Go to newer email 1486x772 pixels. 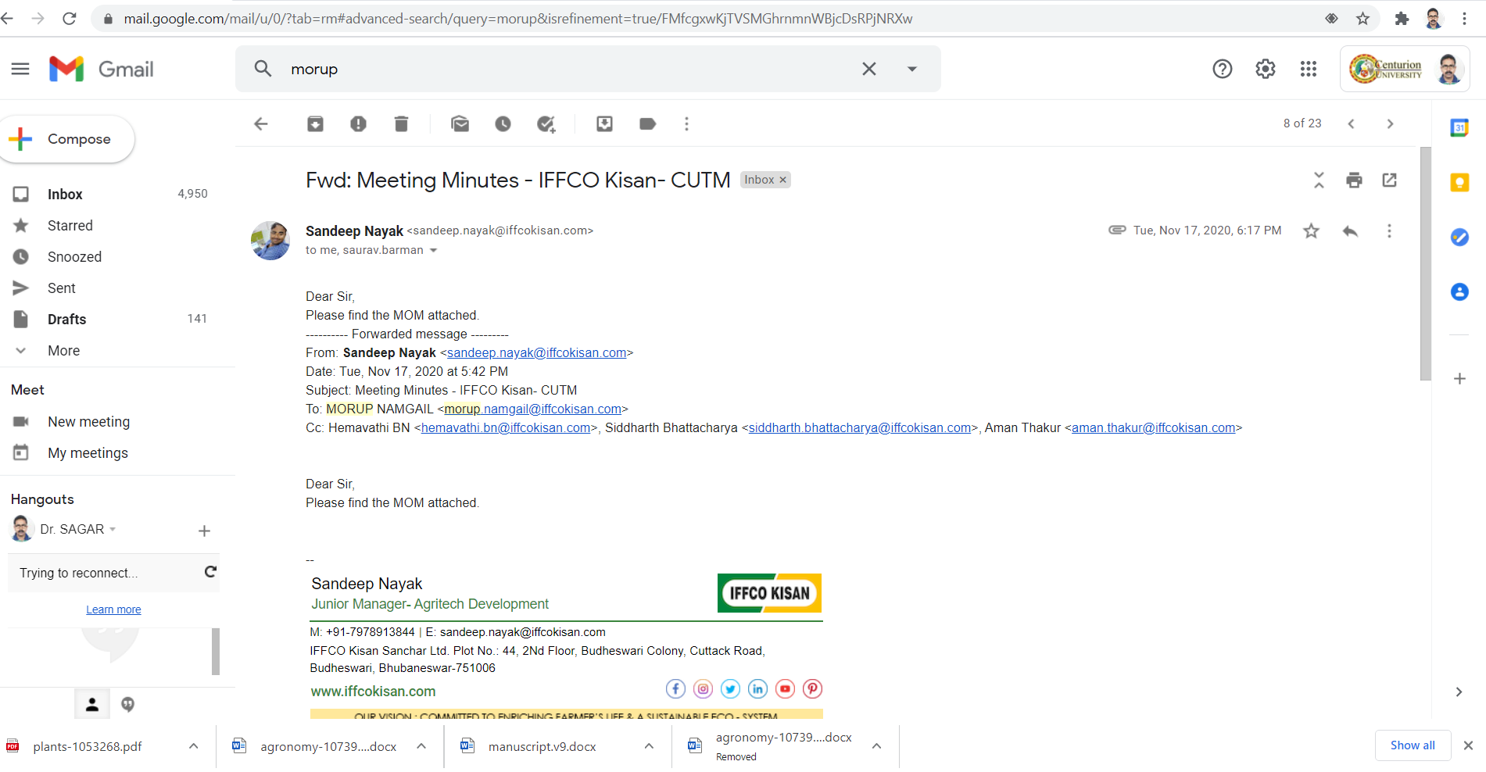coord(1351,123)
